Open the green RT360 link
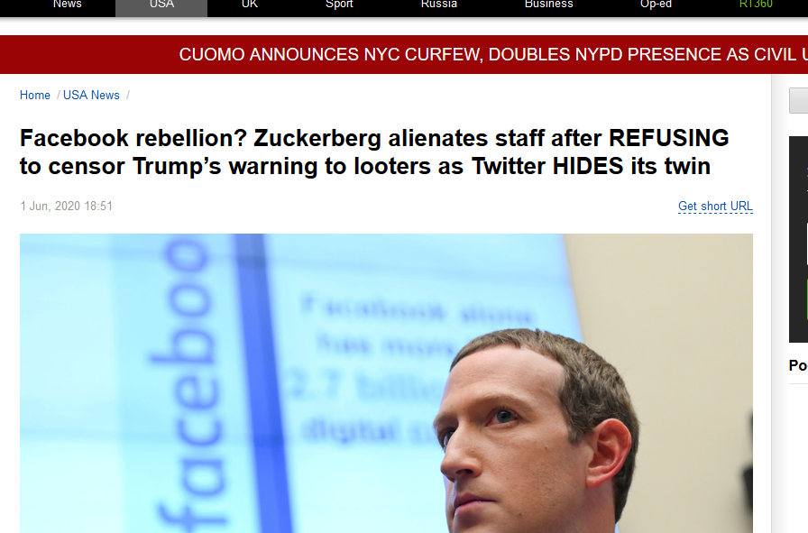 (756, 5)
